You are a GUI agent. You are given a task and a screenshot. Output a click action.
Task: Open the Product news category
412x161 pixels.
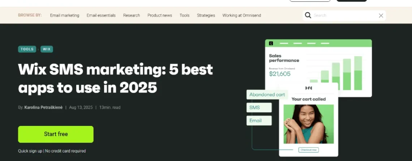[160, 15]
